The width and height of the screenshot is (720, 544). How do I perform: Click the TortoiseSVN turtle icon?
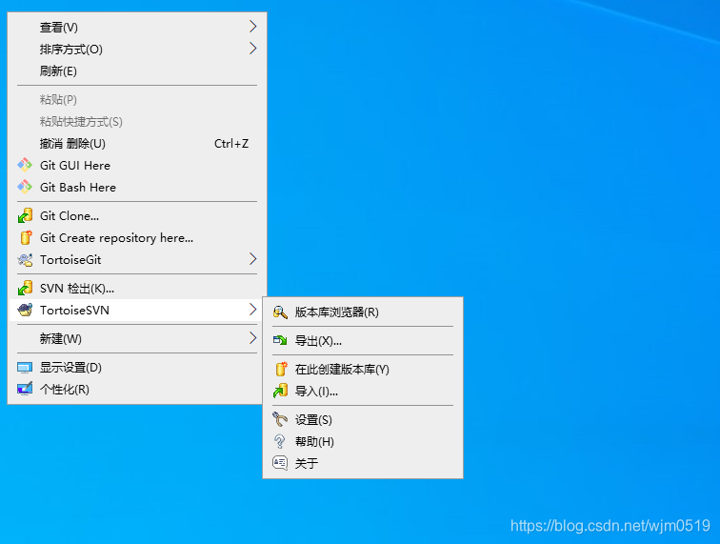coord(25,310)
